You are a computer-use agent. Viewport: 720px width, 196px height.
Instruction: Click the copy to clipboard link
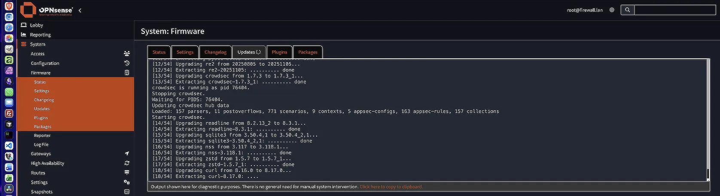[391, 187]
